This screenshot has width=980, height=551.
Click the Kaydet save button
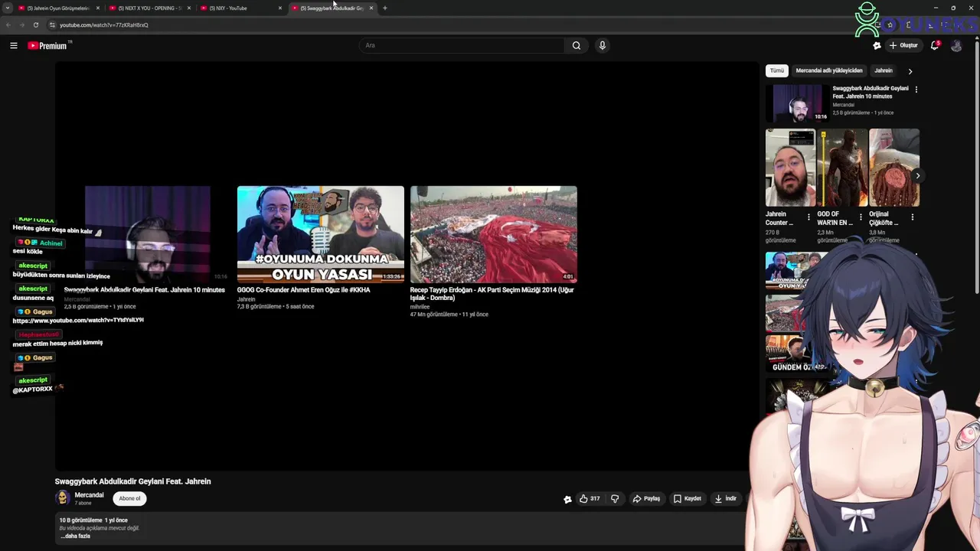[688, 499]
